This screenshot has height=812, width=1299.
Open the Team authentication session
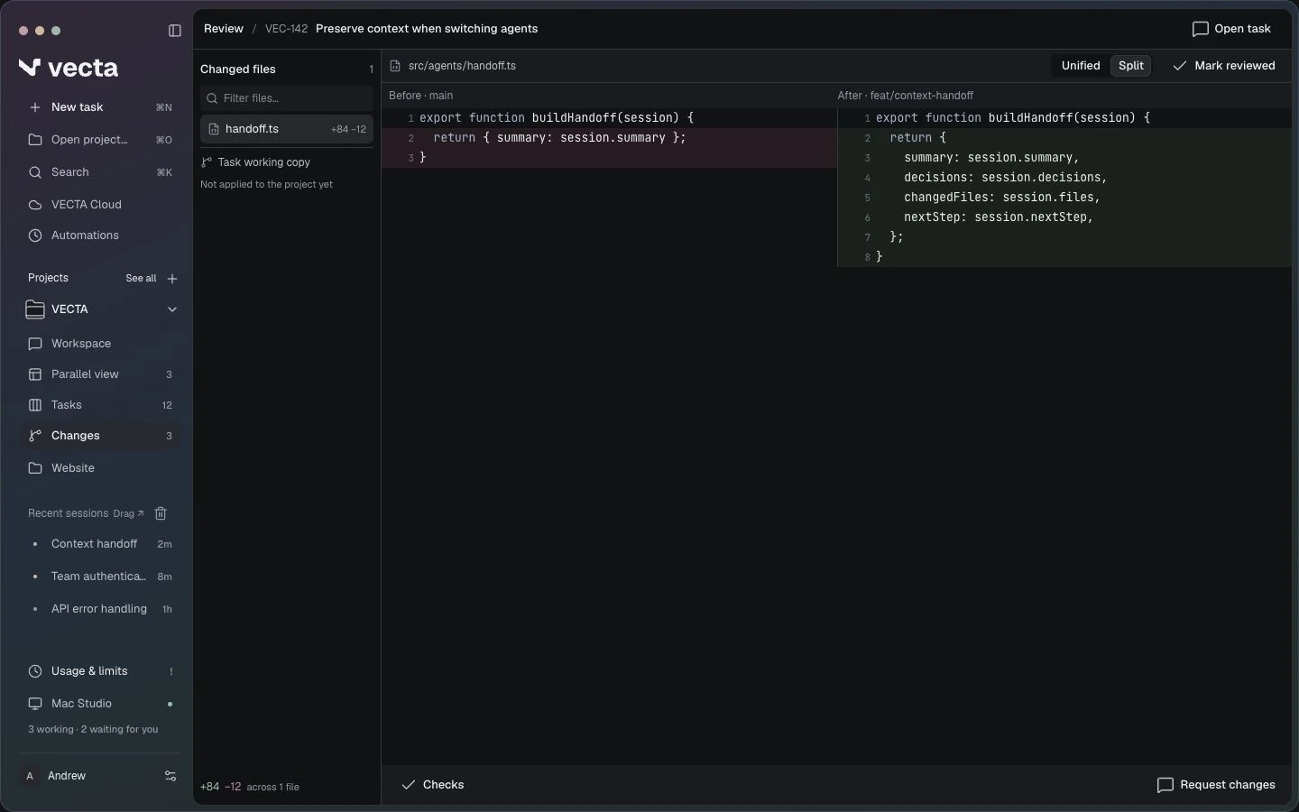[x=99, y=577]
